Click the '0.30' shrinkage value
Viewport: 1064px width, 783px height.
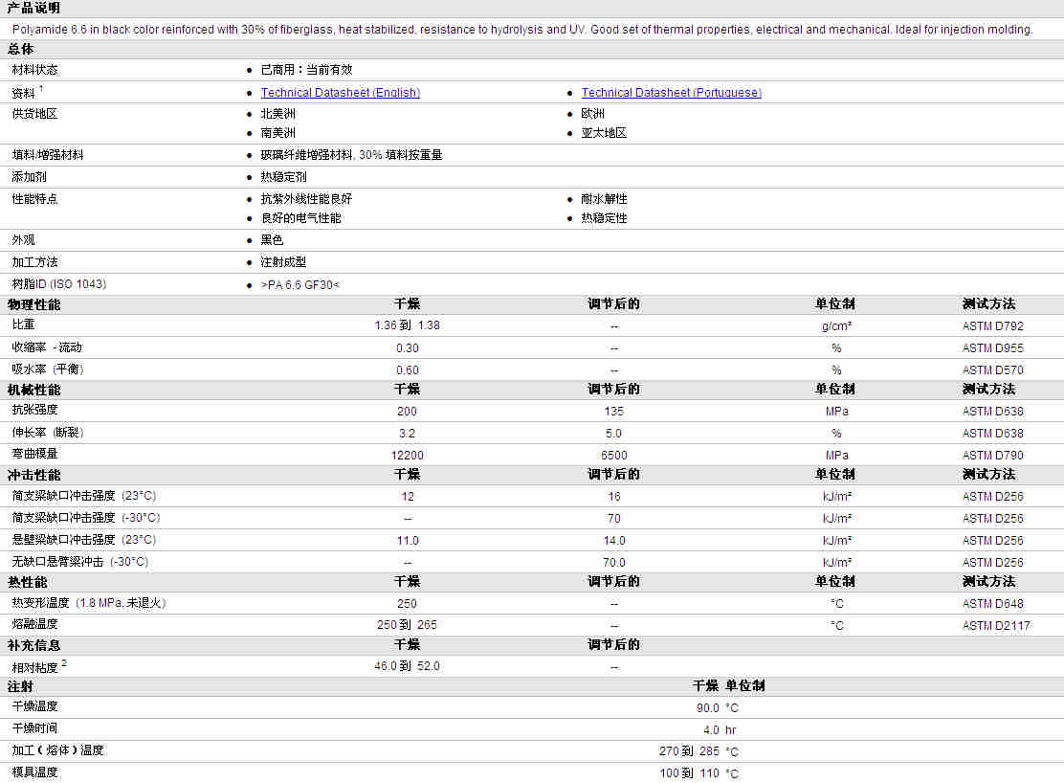(x=408, y=347)
